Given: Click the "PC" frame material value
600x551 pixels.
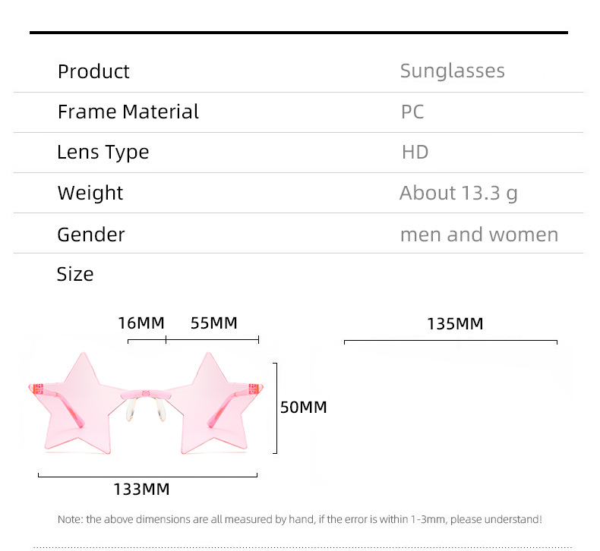Looking at the screenshot, I should pos(412,112).
